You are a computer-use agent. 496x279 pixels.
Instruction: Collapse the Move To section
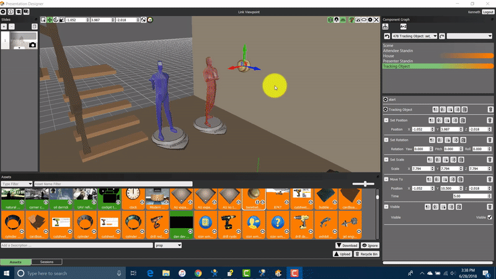(386, 179)
